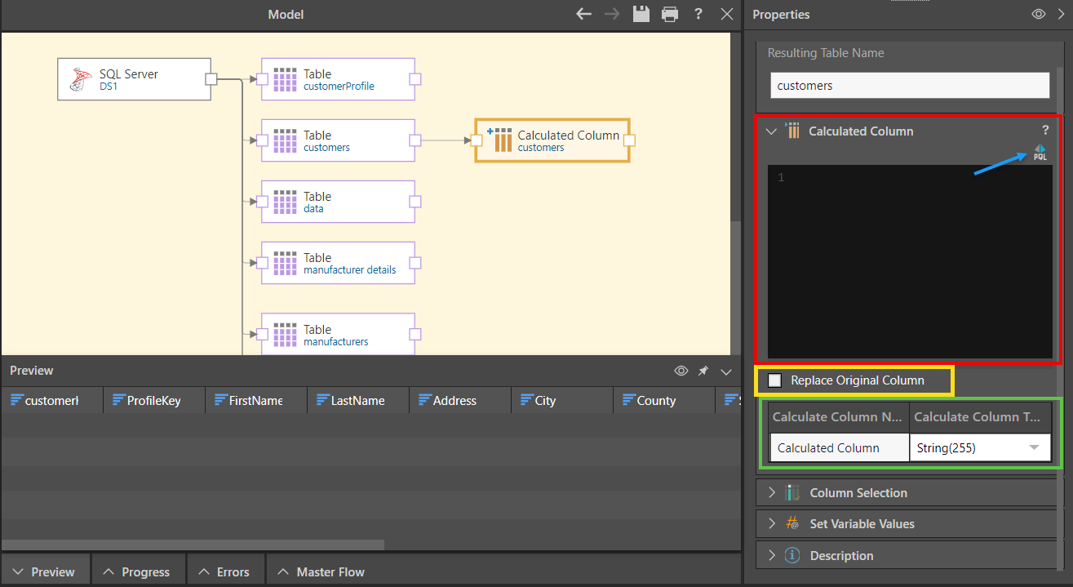Switch to the Errors tab

point(224,572)
